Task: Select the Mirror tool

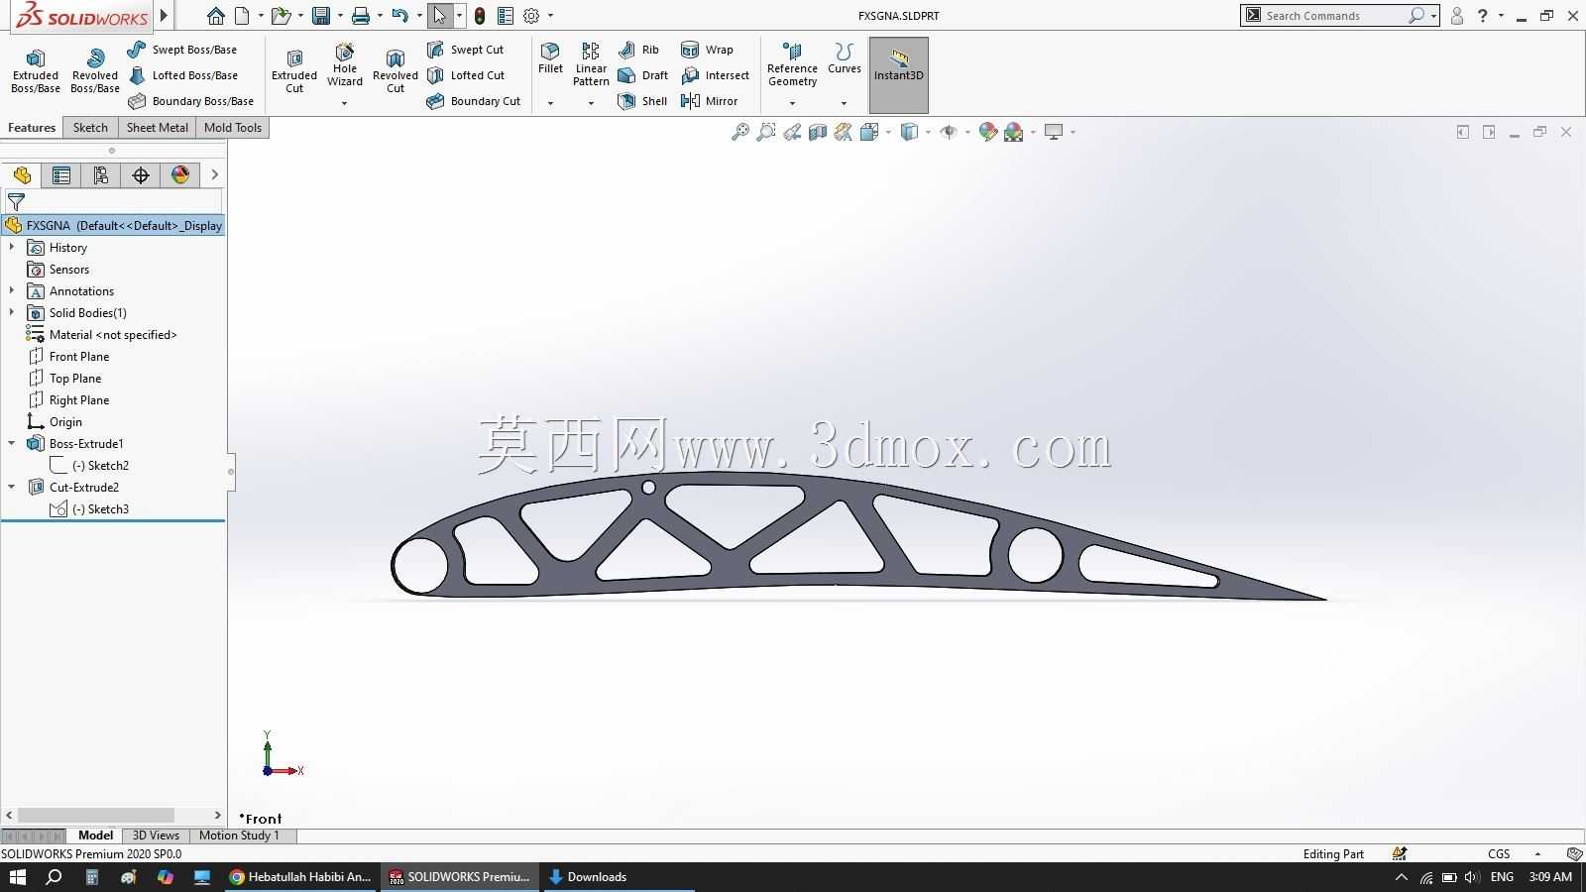Action: (x=709, y=101)
